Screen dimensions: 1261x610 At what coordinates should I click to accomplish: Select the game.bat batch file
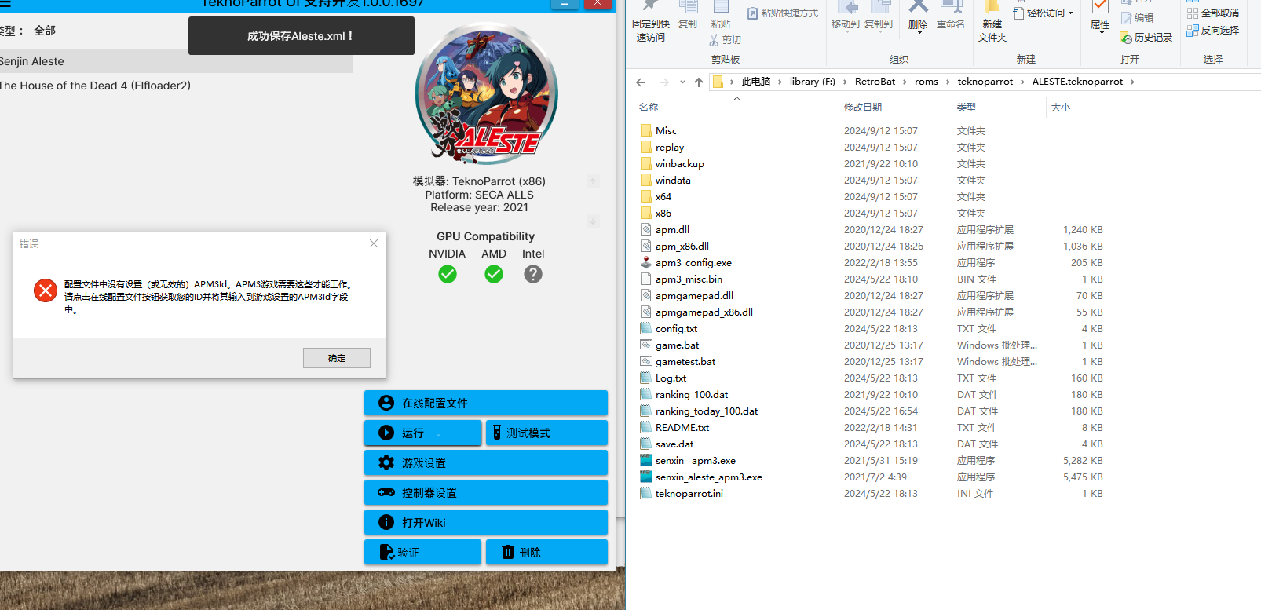click(677, 345)
